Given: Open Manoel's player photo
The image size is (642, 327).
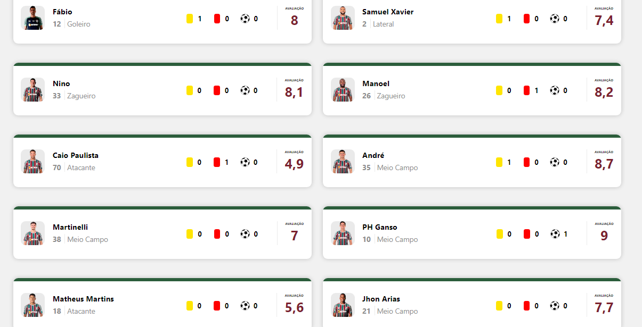Looking at the screenshot, I should coord(343,90).
